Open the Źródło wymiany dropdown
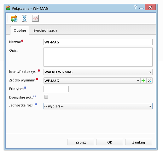This screenshot has height=154, width=163. coord(92,80)
